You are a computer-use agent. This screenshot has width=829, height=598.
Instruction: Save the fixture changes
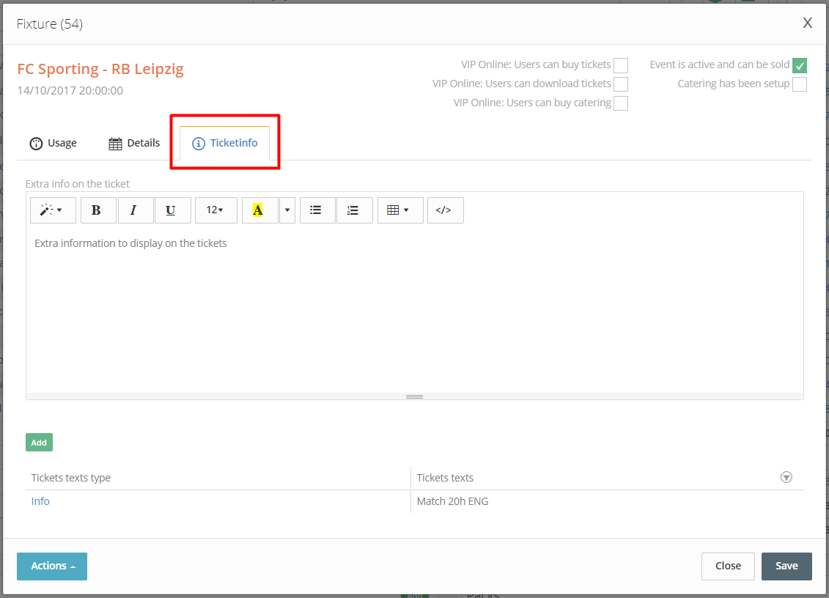[x=786, y=566]
